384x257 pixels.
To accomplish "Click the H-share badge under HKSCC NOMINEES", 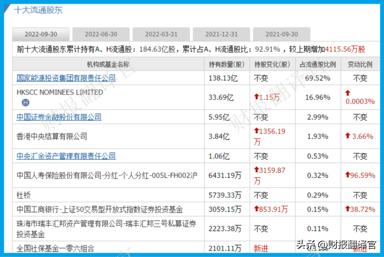I will [26, 103].
